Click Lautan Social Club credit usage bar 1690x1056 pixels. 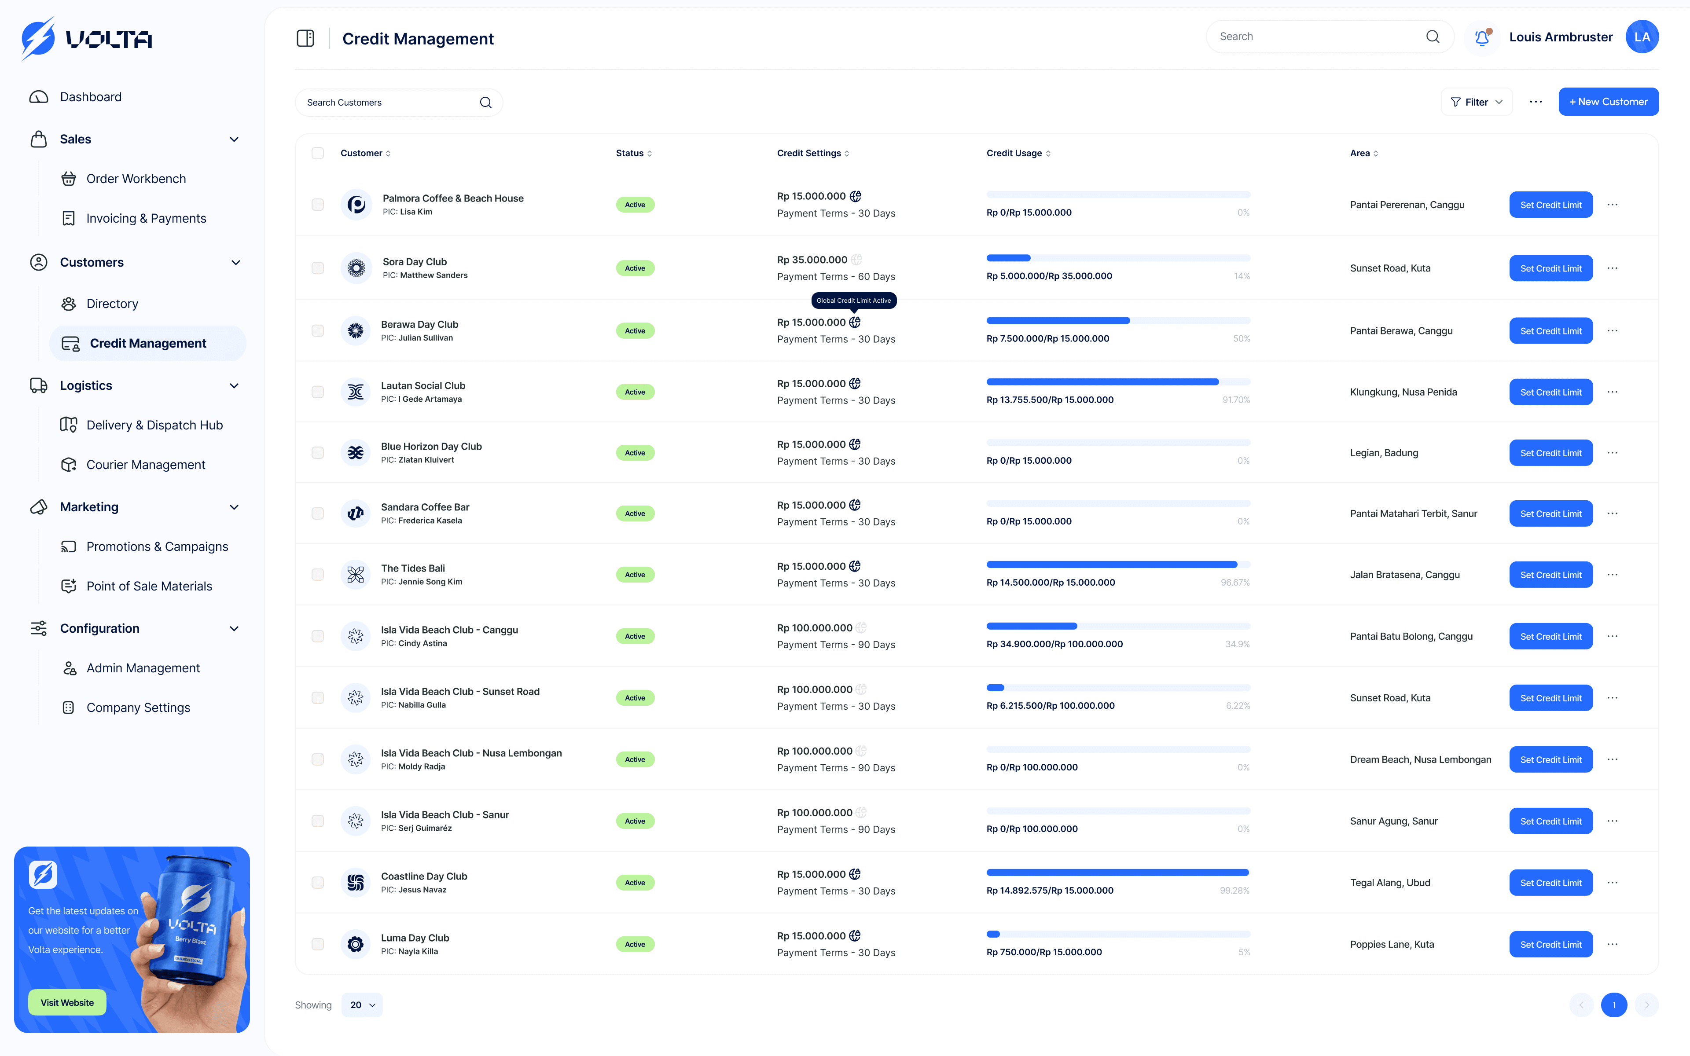1118,382
